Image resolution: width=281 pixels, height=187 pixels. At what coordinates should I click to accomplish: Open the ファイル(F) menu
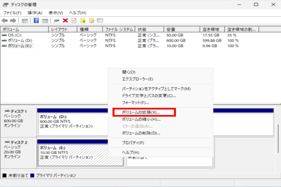click(13, 13)
